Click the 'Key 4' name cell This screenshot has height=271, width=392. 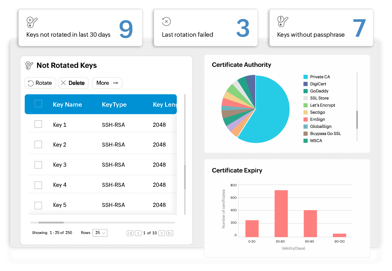(60, 185)
